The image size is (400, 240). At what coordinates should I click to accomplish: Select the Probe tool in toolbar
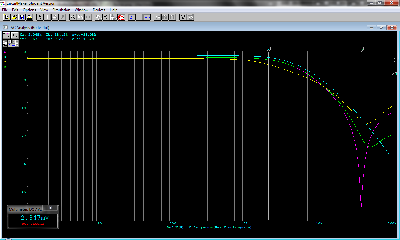(132, 17)
